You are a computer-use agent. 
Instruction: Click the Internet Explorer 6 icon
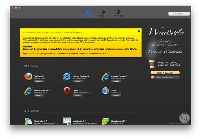tap(67, 76)
